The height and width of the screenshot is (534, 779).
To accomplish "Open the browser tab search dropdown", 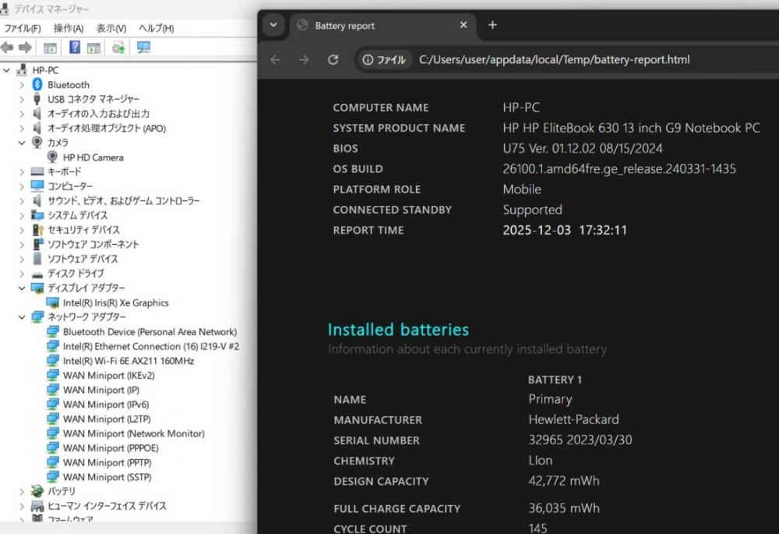I will [x=273, y=25].
